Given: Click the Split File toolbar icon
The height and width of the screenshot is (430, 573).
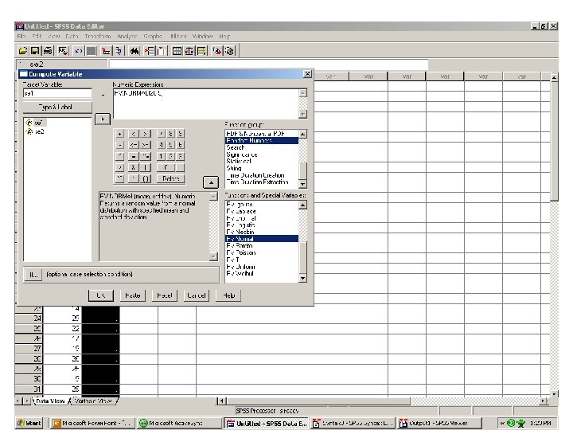Looking at the screenshot, I should [177, 51].
